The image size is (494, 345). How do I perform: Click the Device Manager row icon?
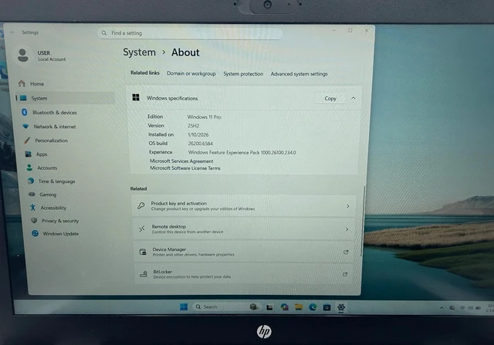tap(143, 252)
